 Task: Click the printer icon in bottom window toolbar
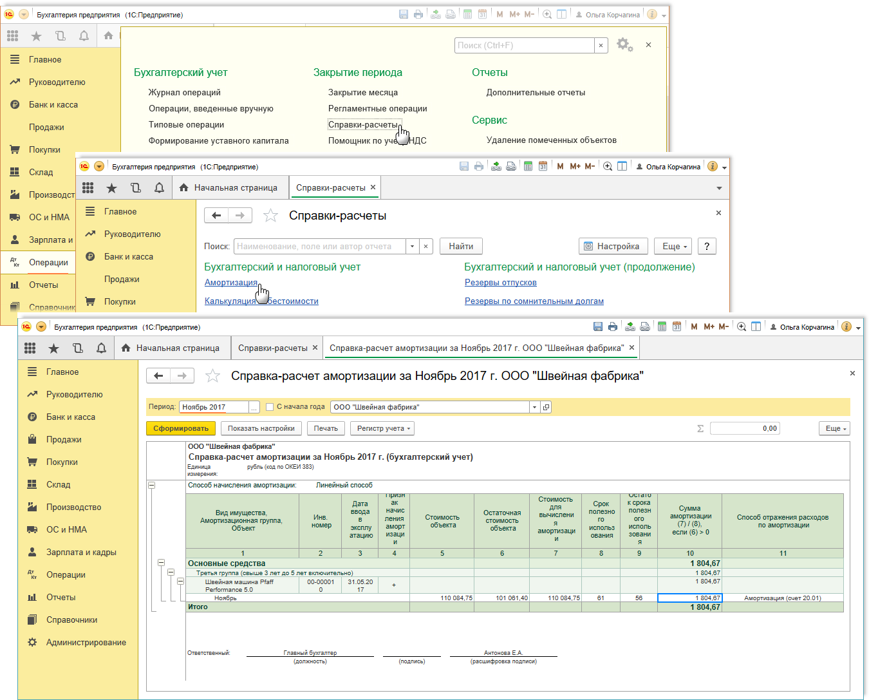(612, 327)
